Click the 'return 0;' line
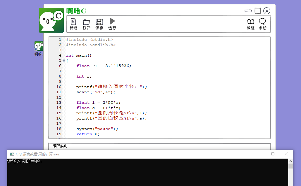 88,134
